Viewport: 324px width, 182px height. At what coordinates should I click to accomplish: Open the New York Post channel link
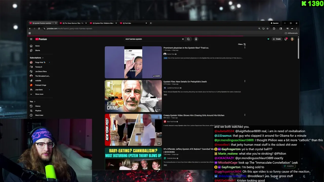point(171,122)
